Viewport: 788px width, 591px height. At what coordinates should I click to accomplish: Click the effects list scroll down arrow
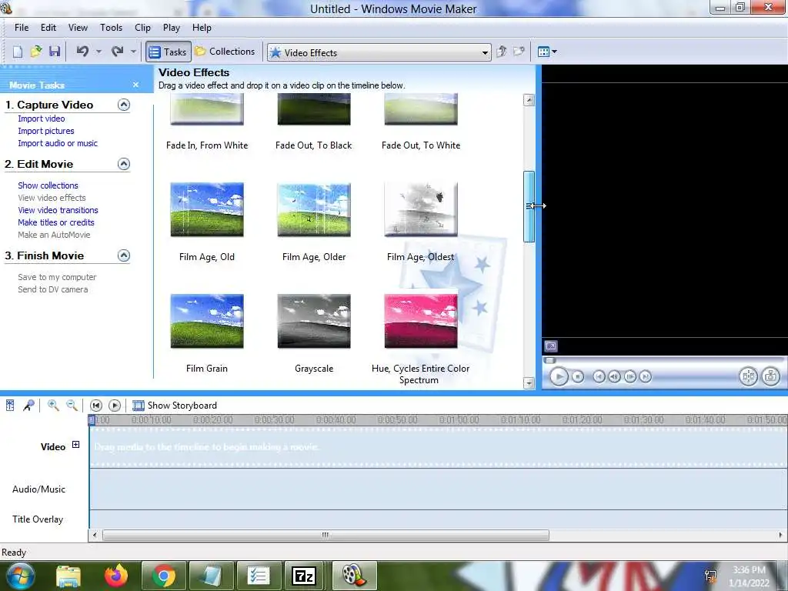coord(529,383)
